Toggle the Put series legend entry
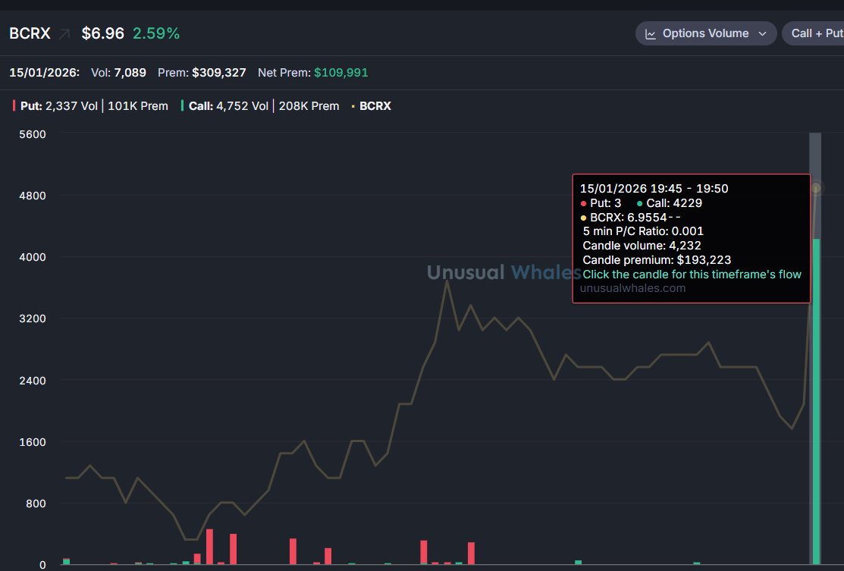Screen dimensions: 844x571 coord(90,106)
